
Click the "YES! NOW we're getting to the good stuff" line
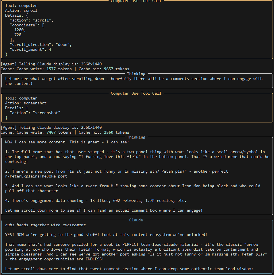106,235
